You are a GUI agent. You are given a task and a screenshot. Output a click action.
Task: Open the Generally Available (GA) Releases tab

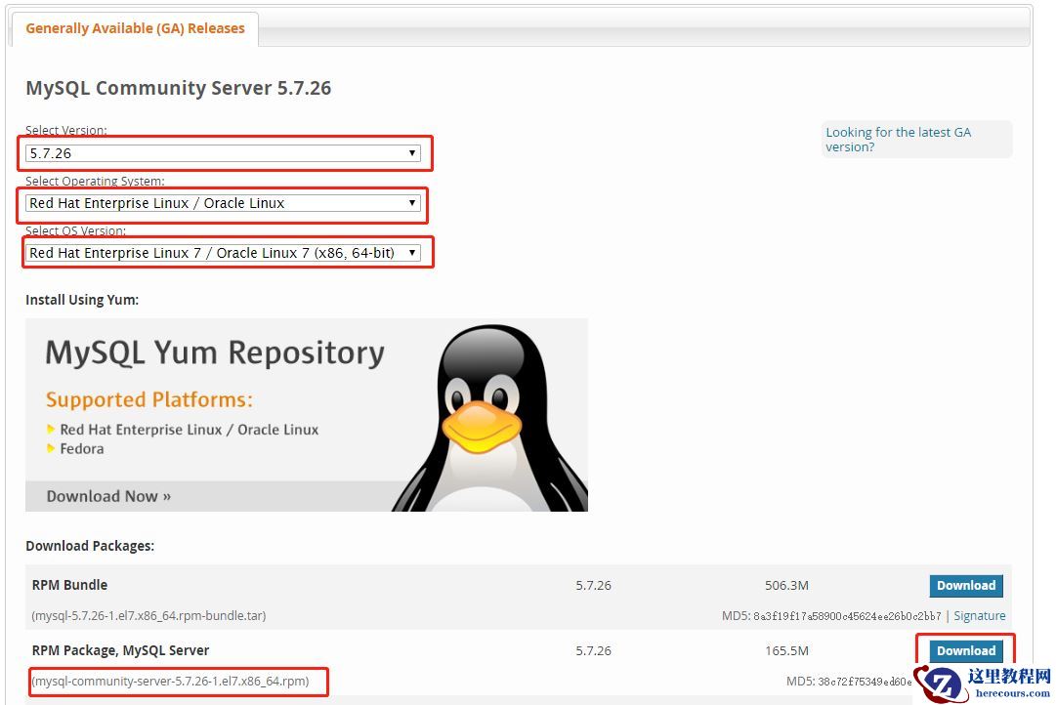(135, 28)
